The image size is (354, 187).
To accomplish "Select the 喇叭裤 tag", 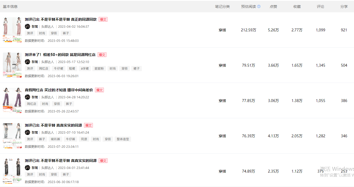I will (55, 139).
